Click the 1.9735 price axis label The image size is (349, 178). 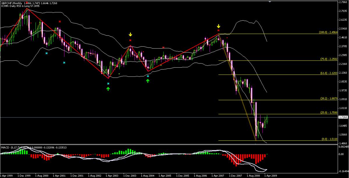[343, 91]
